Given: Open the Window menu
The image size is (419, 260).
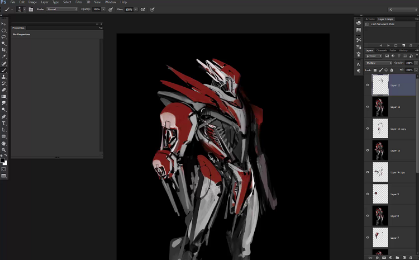Looking at the screenshot, I should (111, 2).
